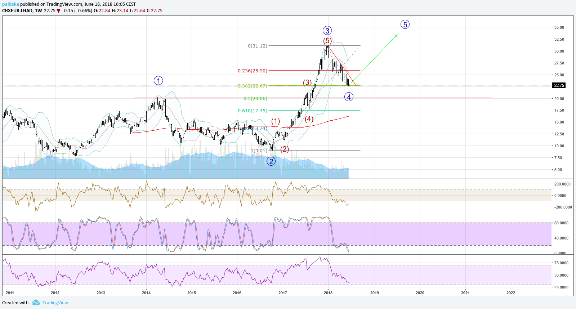
Task: Click the 40.0000 stochastic scale label
Action: [561, 238]
